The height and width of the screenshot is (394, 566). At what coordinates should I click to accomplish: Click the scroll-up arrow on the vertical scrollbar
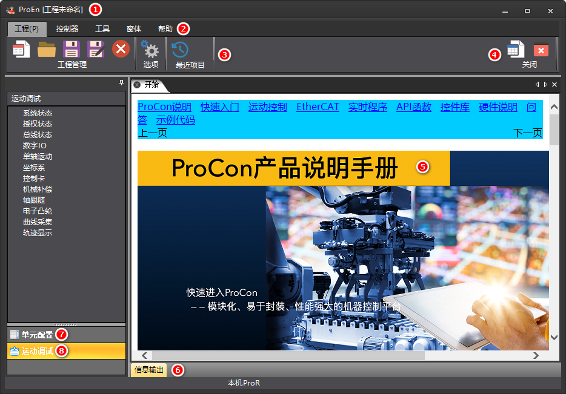click(x=554, y=107)
